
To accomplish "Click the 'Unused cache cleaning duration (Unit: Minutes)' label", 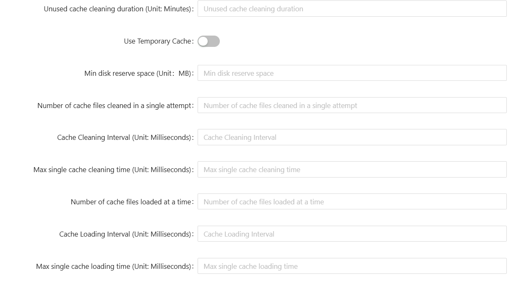I will click(x=117, y=9).
